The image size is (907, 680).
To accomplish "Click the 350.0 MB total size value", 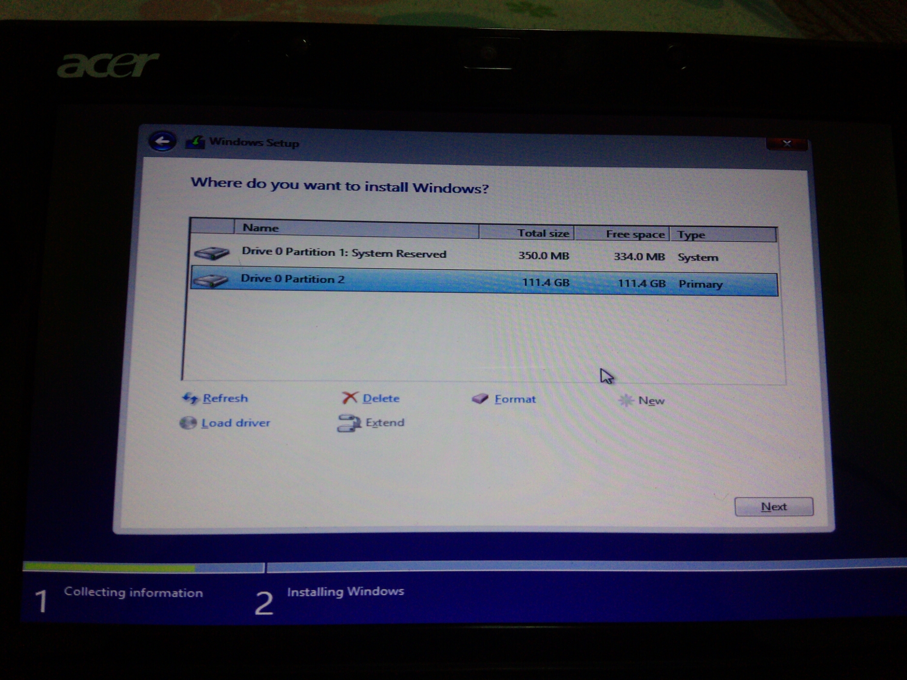I will (543, 256).
